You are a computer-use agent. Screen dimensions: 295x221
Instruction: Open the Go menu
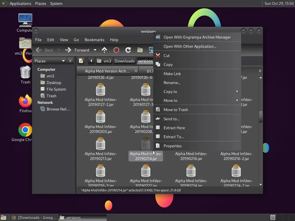[x=76, y=40]
